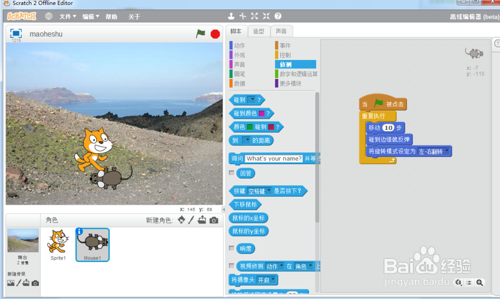This screenshot has width=500, height=299.
Task: Reset scripts area zoom
Action: click(x=469, y=283)
